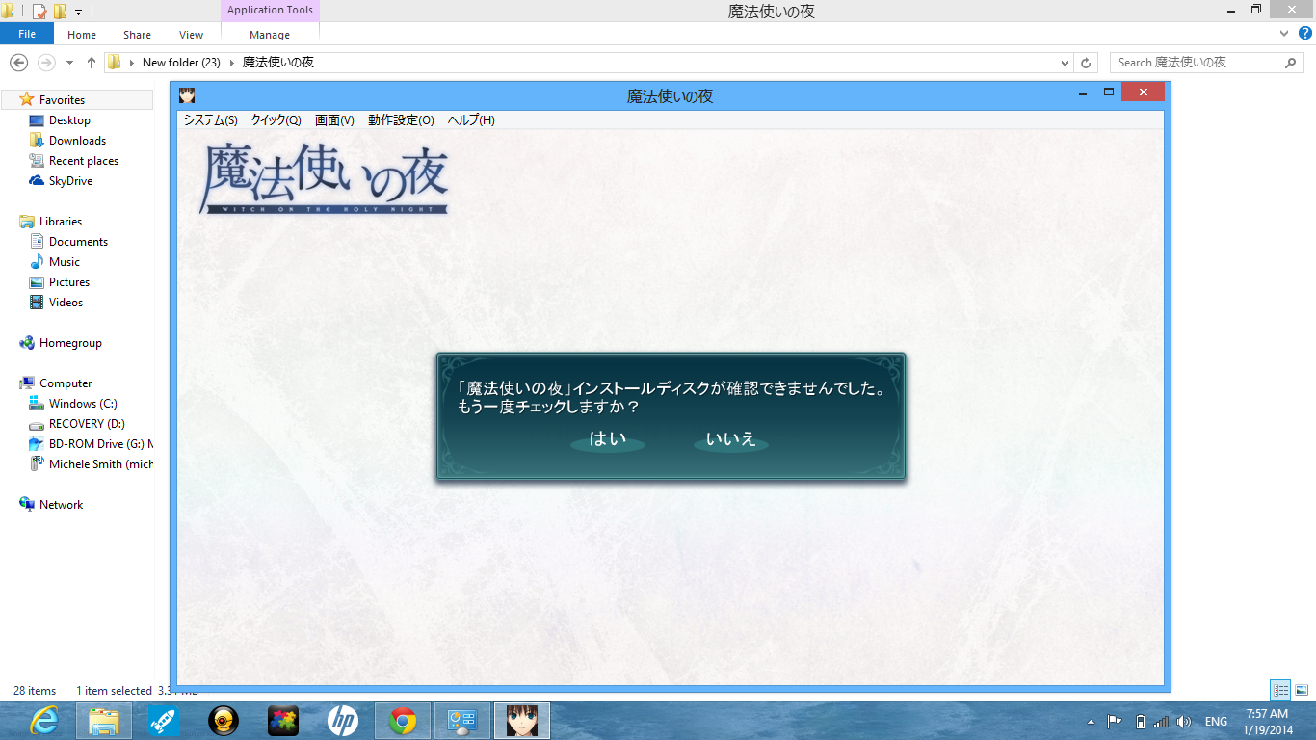The height and width of the screenshot is (740, 1316).
Task: Expand the ribbon with the chevron
Action: pos(1284,33)
